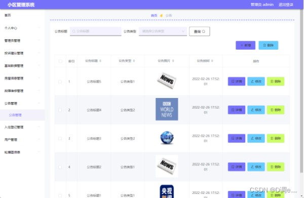
Task: Sort by announcement picture column arrows
Action: [x=173, y=61]
